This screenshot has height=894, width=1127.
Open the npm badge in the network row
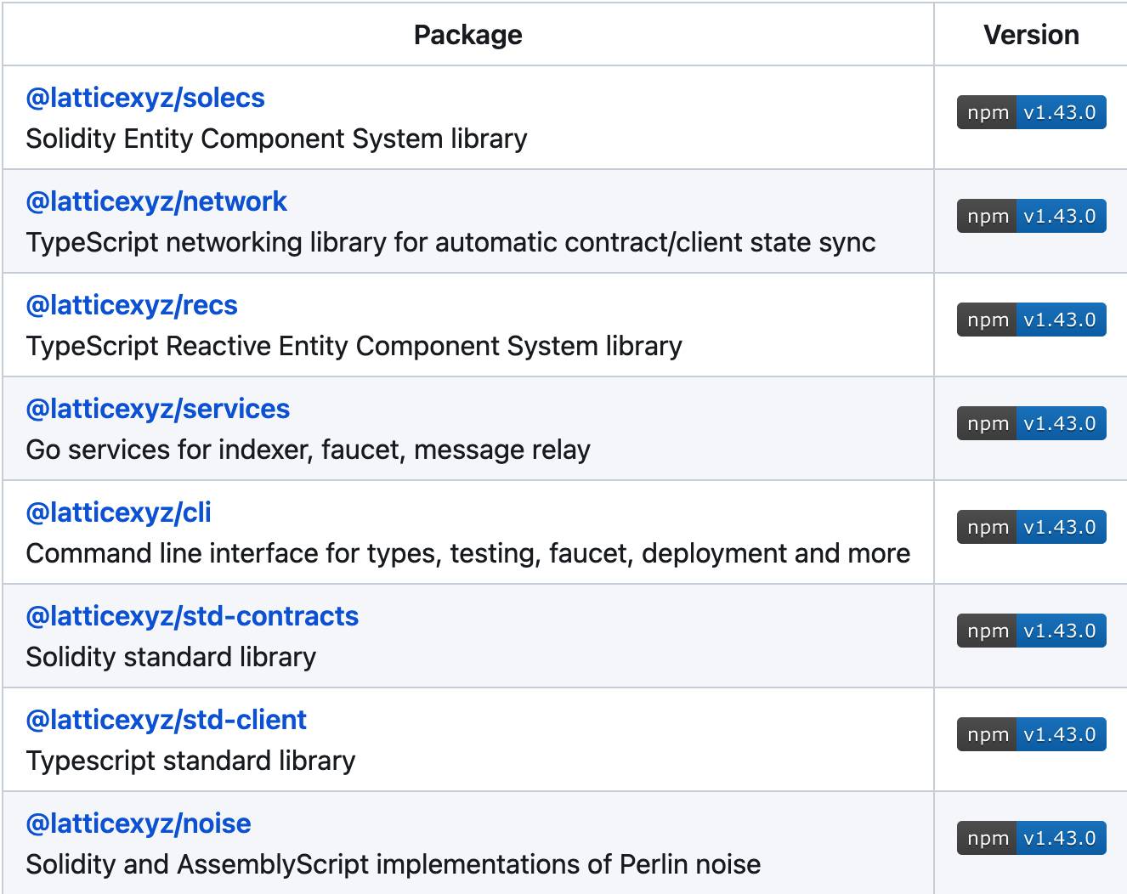[1031, 216]
